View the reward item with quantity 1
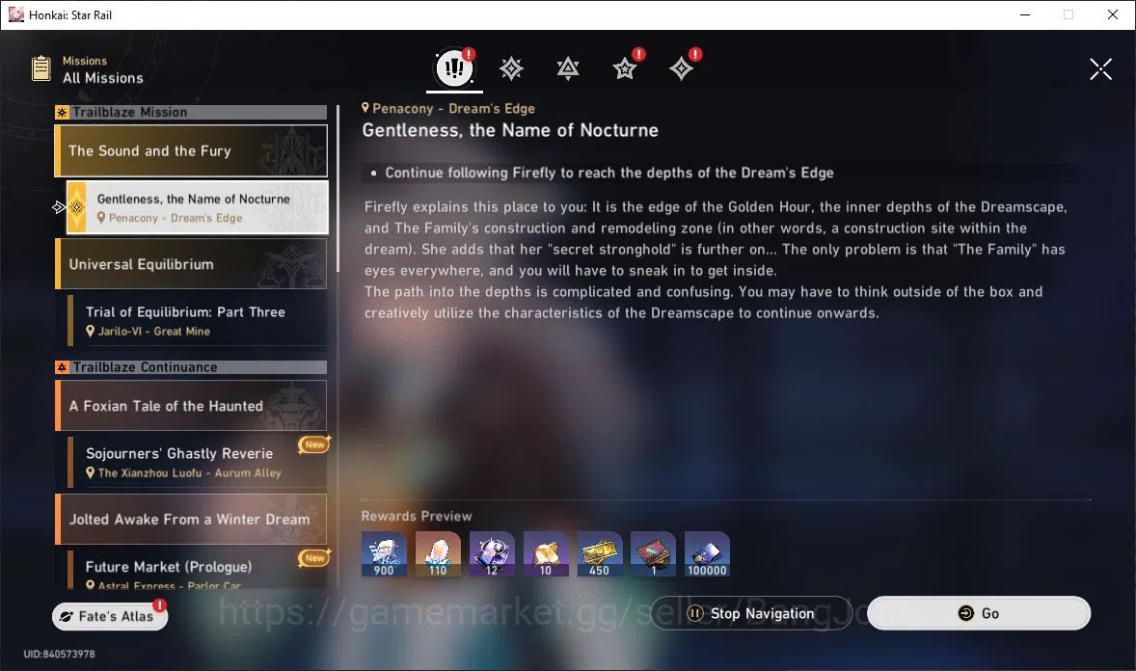Viewport: 1136px width, 671px height. pos(654,554)
